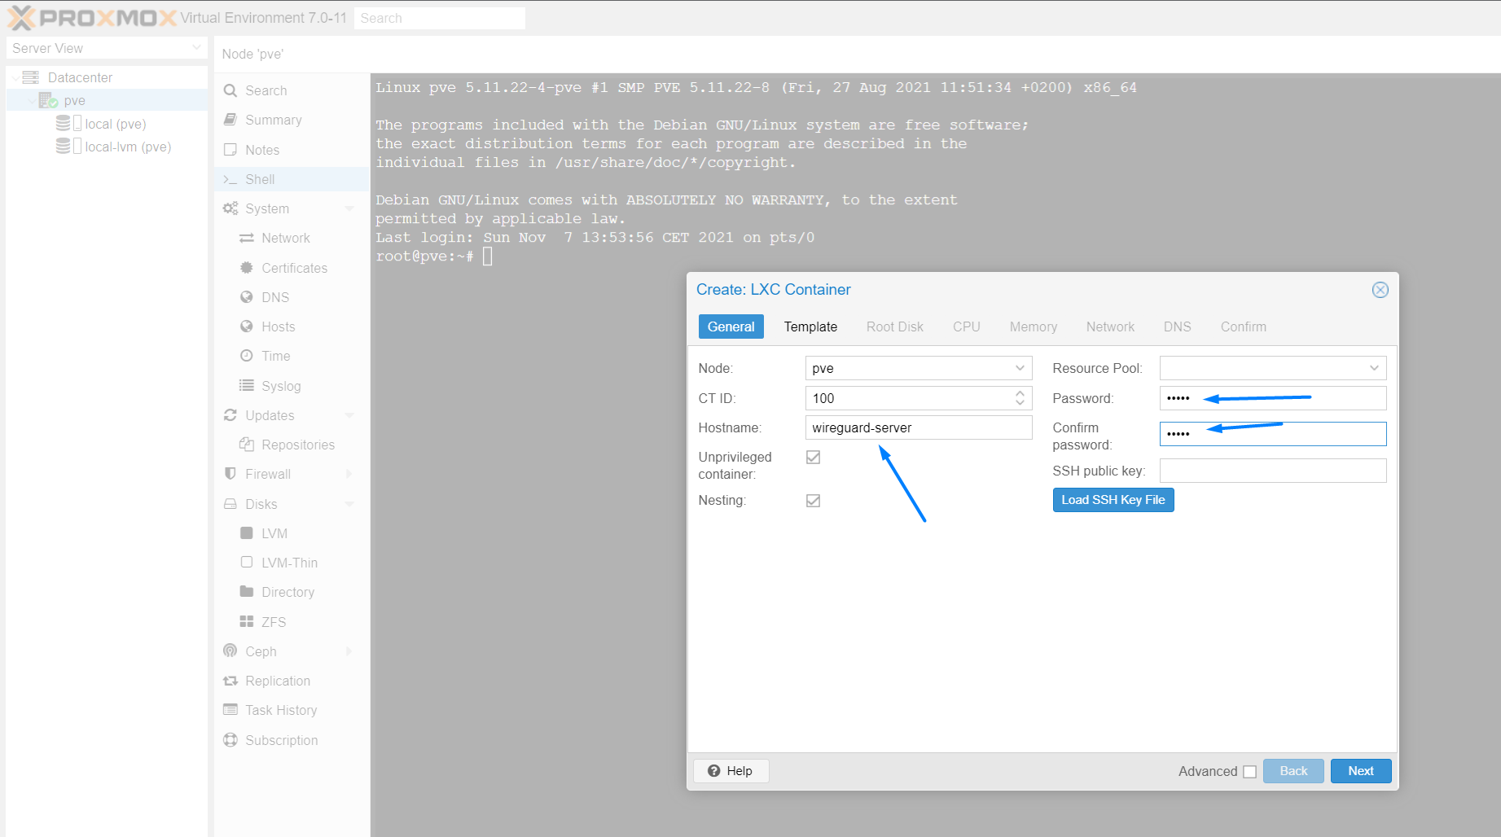This screenshot has height=837, width=1501.
Task: Switch to the Confirm tab
Action: tap(1243, 326)
